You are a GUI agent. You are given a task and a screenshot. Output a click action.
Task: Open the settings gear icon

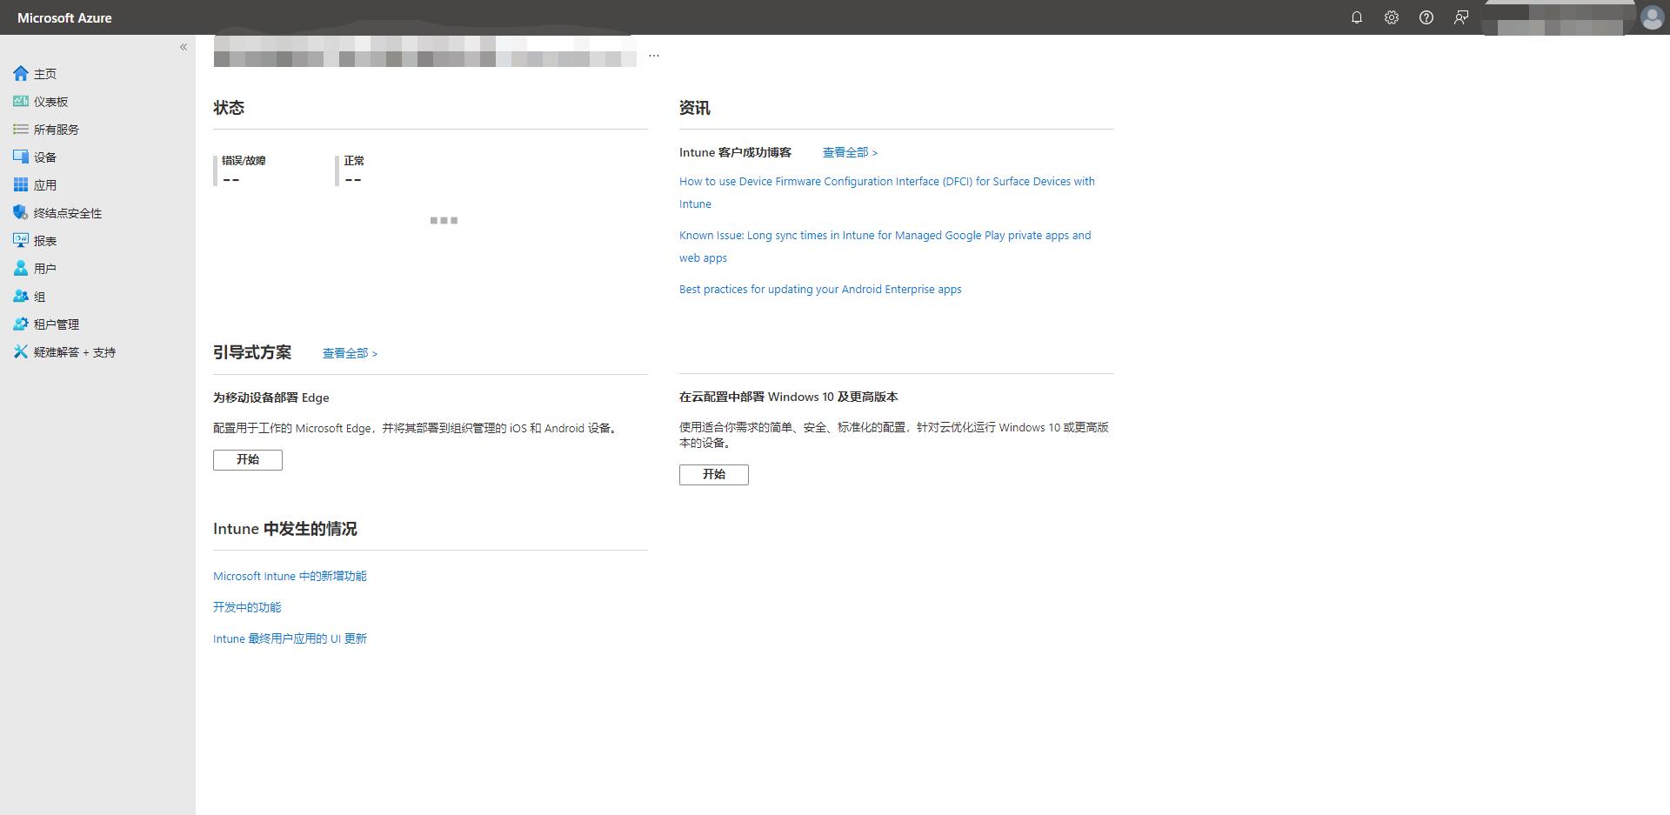[x=1392, y=17]
